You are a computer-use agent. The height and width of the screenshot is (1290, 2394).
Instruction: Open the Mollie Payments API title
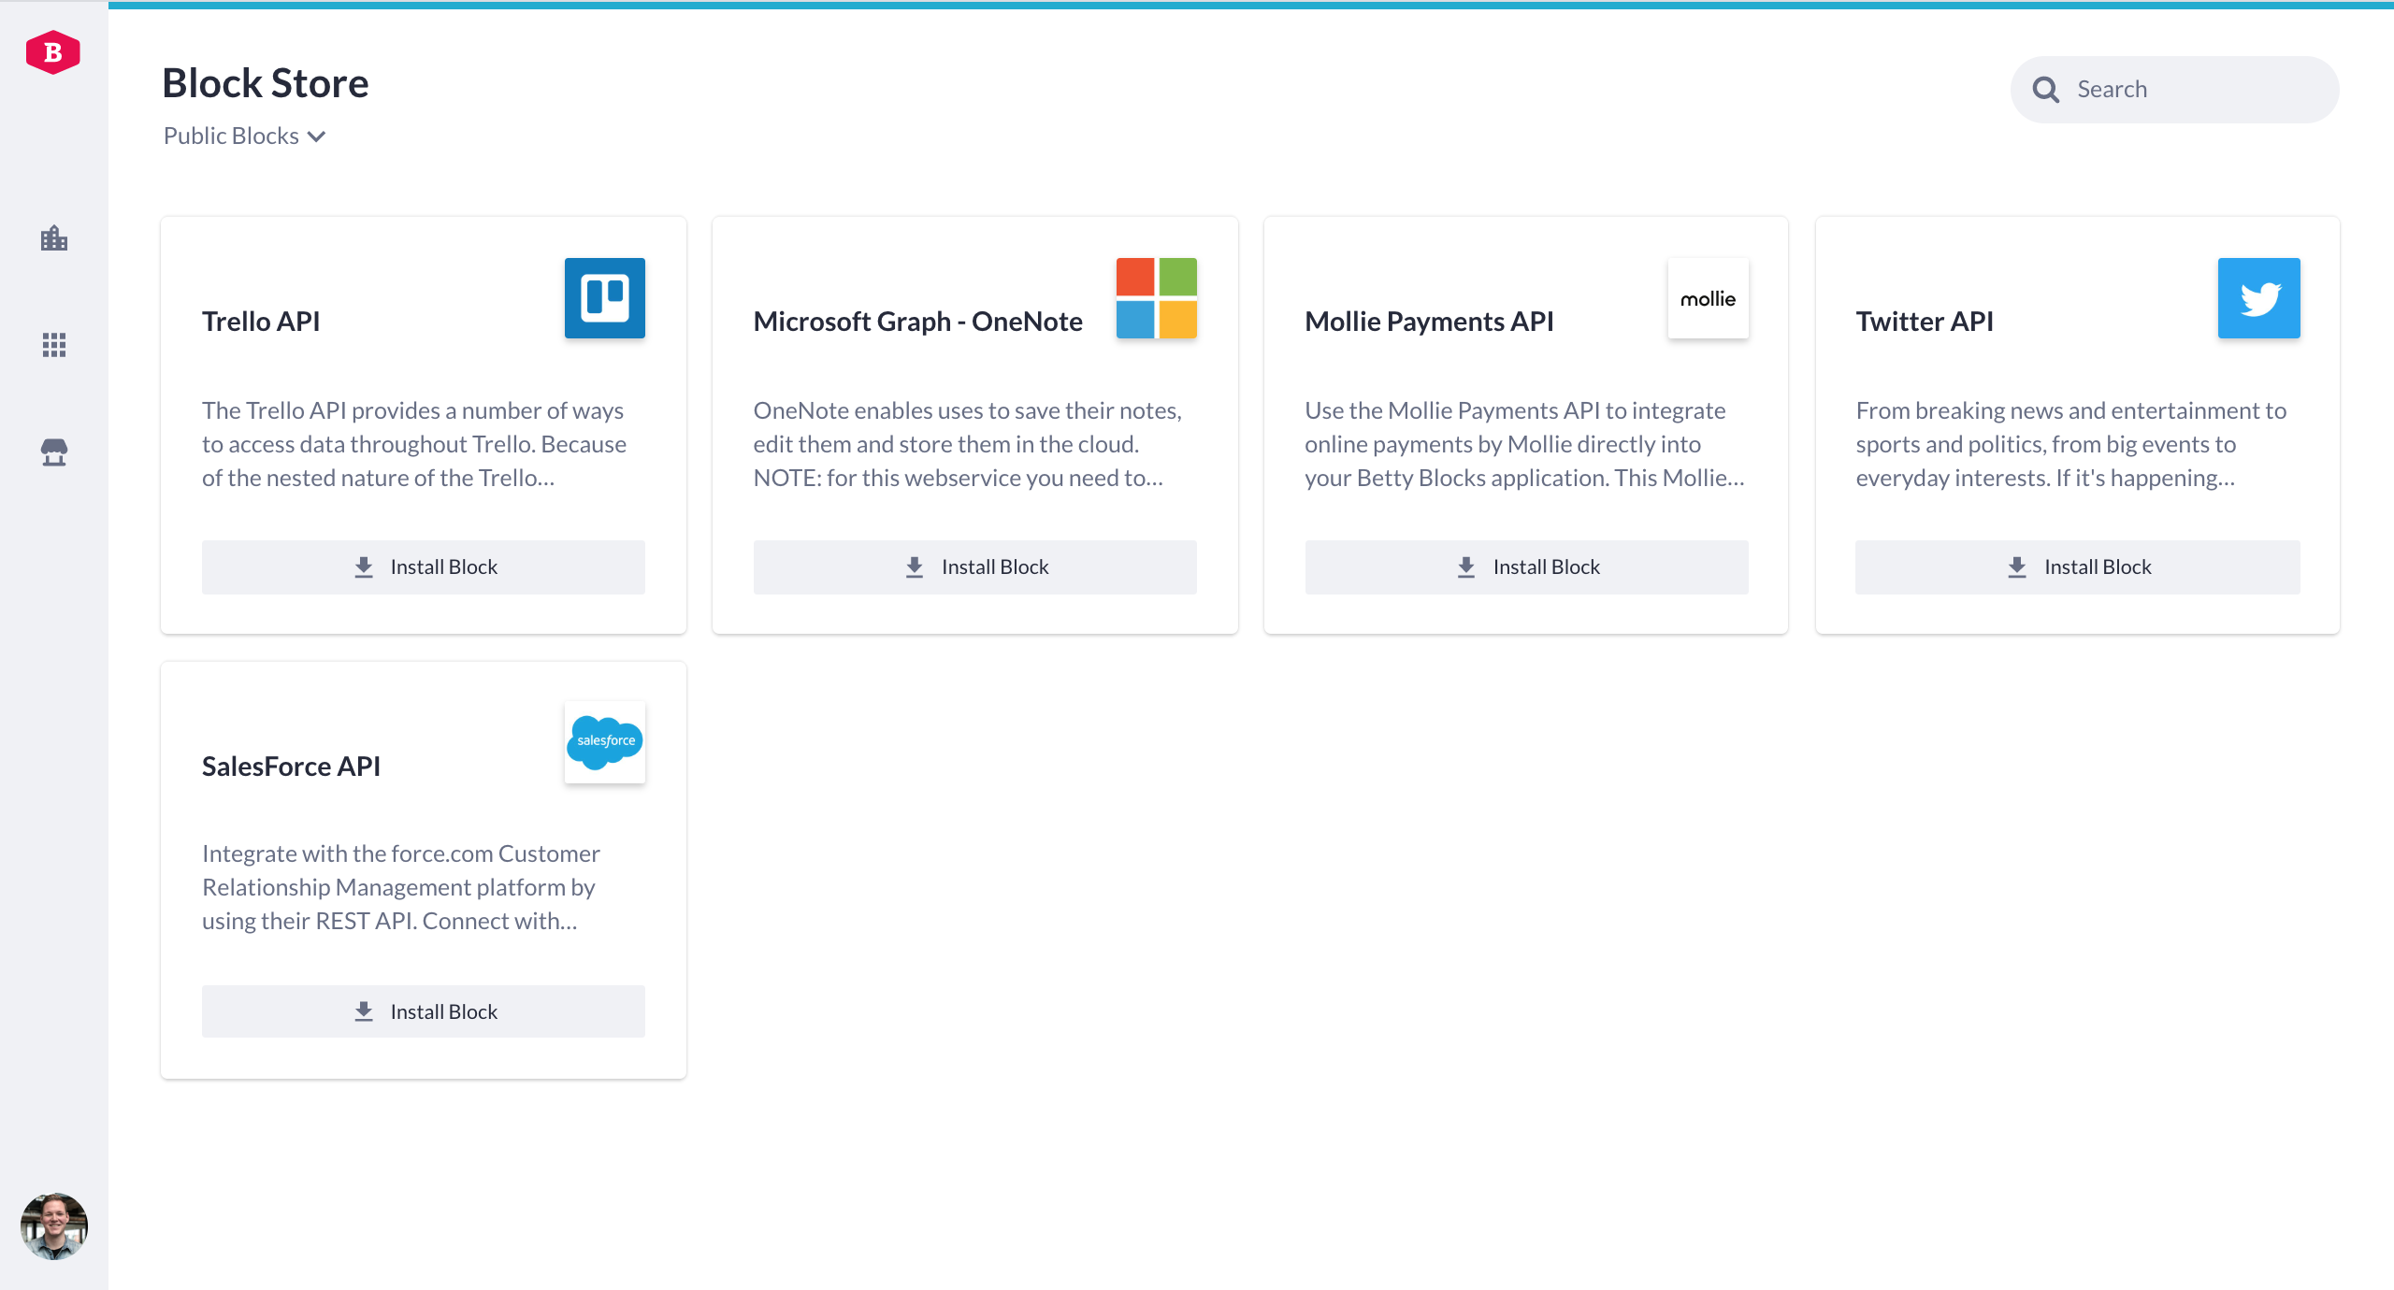point(1429,322)
